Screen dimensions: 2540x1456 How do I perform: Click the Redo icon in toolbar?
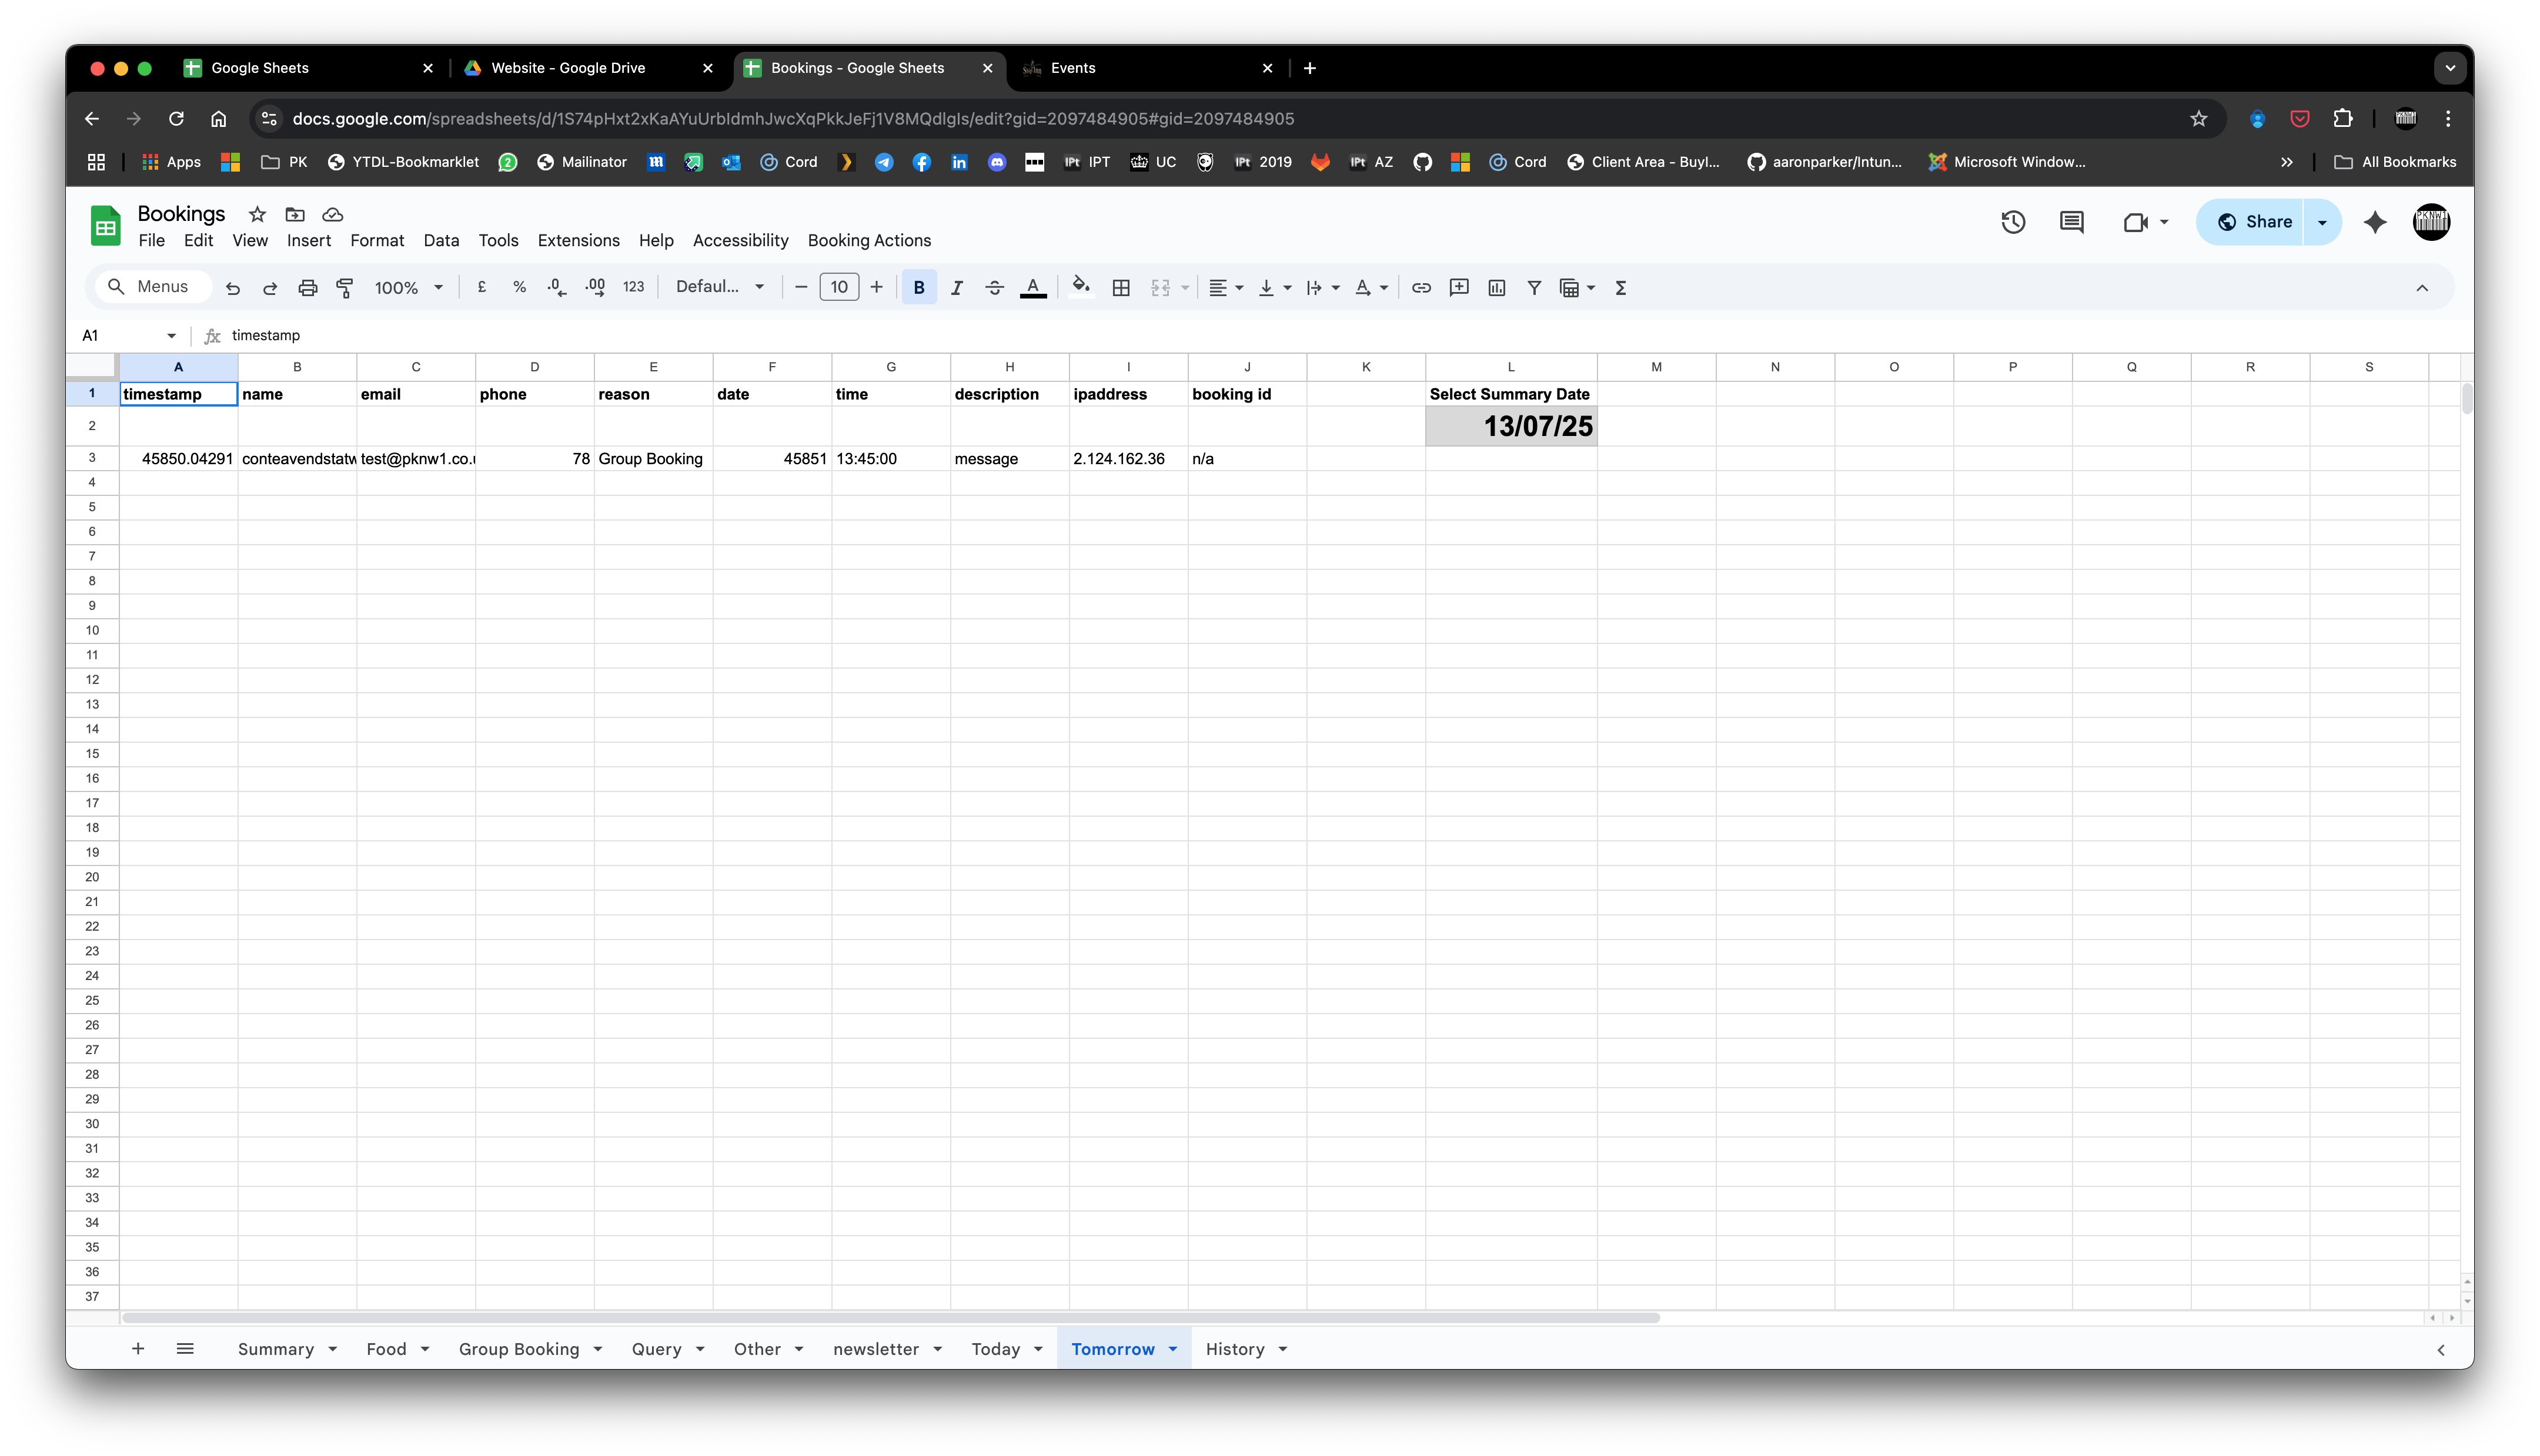coord(270,288)
